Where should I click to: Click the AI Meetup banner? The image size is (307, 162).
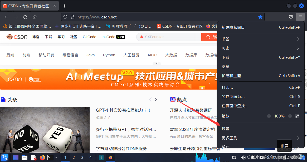coord(109,79)
